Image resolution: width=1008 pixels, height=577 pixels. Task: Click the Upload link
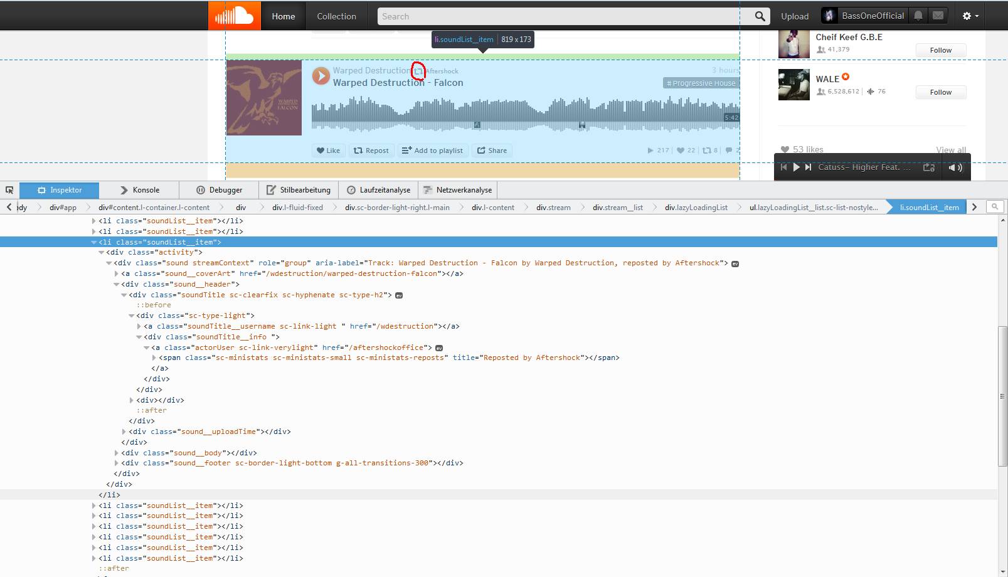(x=795, y=16)
